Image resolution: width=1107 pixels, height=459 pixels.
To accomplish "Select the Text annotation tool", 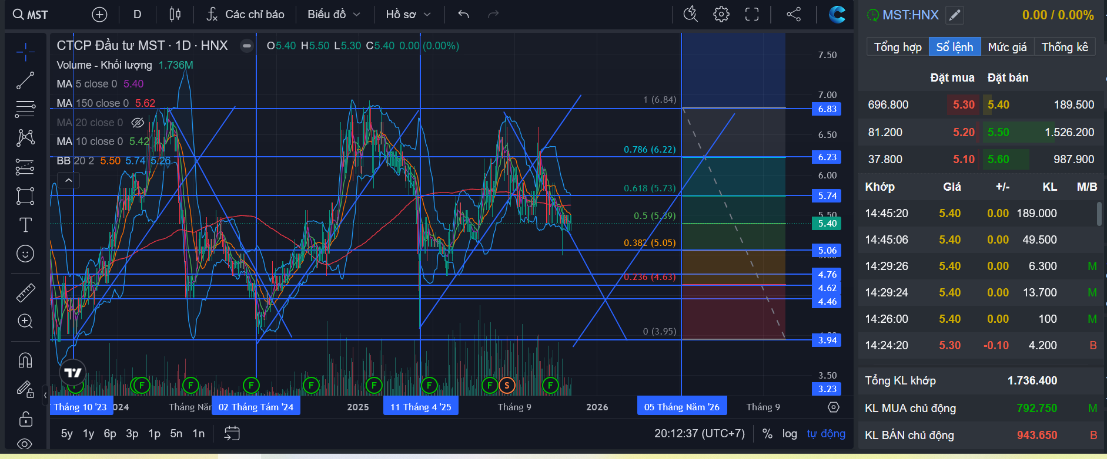I will 25,225.
